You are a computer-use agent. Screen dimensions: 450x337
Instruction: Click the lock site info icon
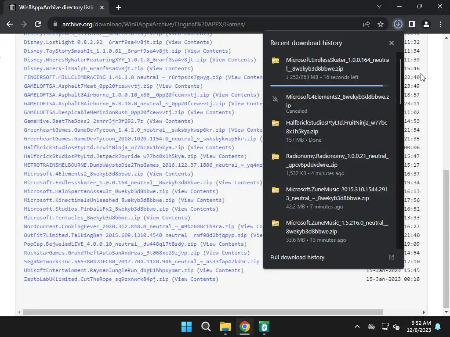point(55,25)
